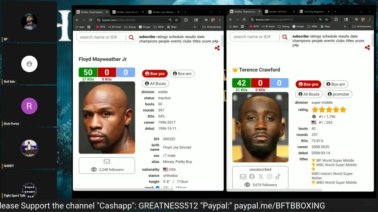Open the extensions puzzle icon in the right browser
The width and height of the screenshot is (378, 212).
(x=336, y=19)
